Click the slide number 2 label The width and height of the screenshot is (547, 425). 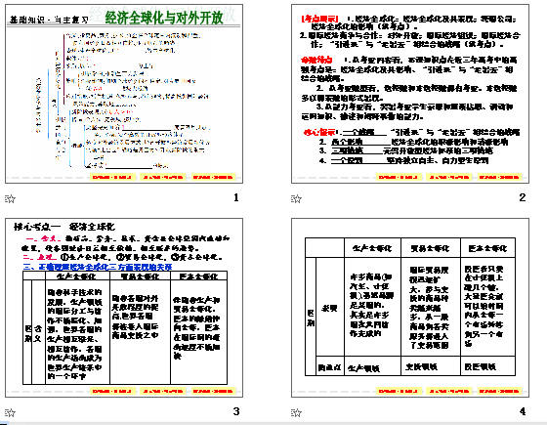click(523, 197)
